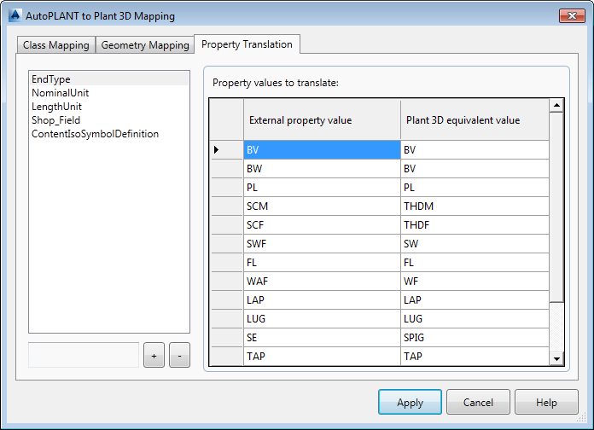The image size is (594, 430).
Task: Select the LUG external property value cell
Action: (322, 318)
